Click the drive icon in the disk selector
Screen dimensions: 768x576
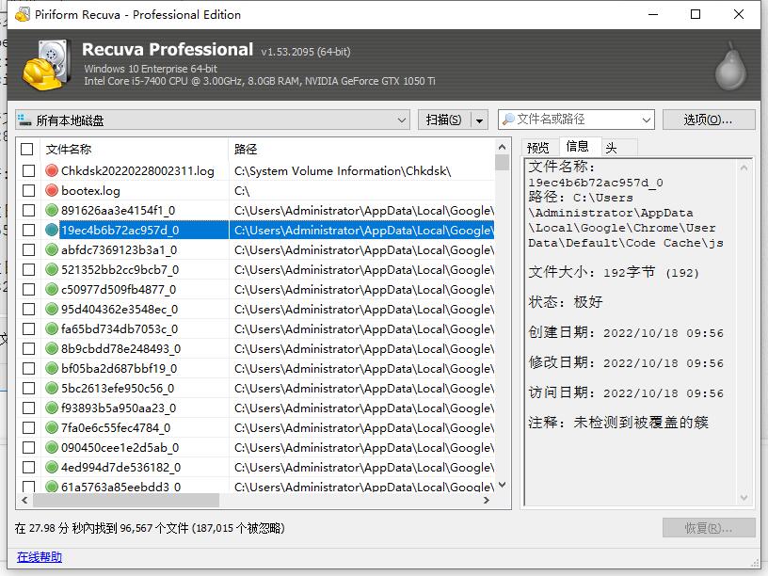24,120
